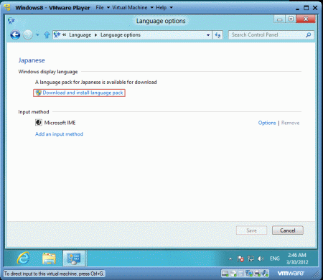Viewport: 323px width, 280px height.
Task: Click the Refresh button beside address bar
Action: 217,35
